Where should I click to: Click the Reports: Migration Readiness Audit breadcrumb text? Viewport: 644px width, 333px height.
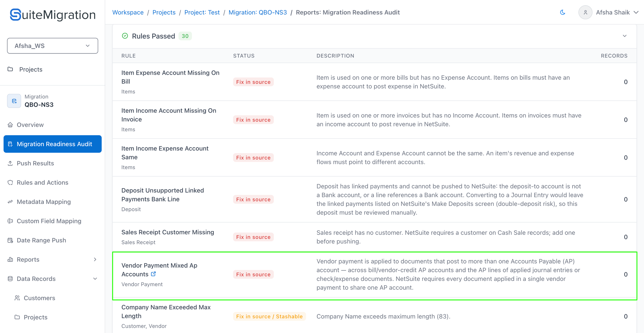point(348,12)
